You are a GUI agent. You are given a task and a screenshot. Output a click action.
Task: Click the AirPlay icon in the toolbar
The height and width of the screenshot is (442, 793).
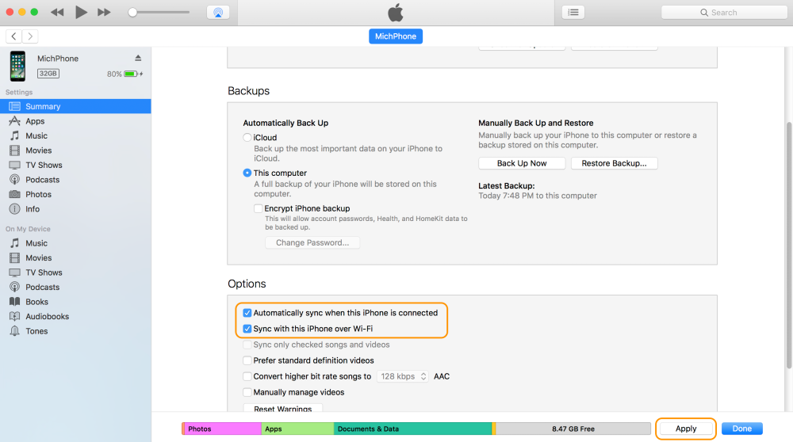tap(217, 13)
